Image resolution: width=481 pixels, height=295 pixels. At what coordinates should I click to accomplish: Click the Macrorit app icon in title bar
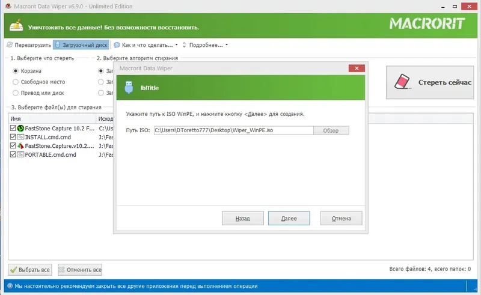pyautogui.click(x=8, y=6)
